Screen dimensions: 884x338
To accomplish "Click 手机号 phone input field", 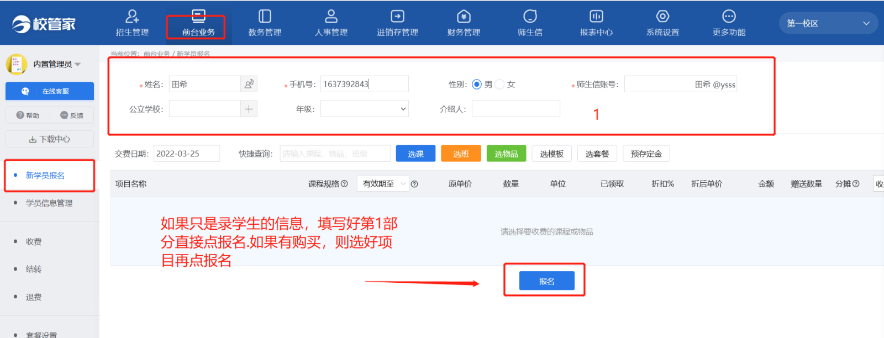I will click(365, 84).
